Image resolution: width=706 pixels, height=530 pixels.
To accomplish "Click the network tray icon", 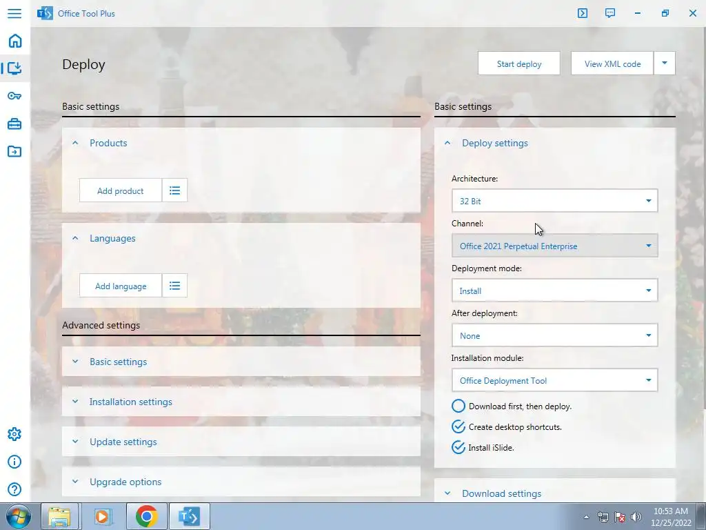I will [603, 517].
